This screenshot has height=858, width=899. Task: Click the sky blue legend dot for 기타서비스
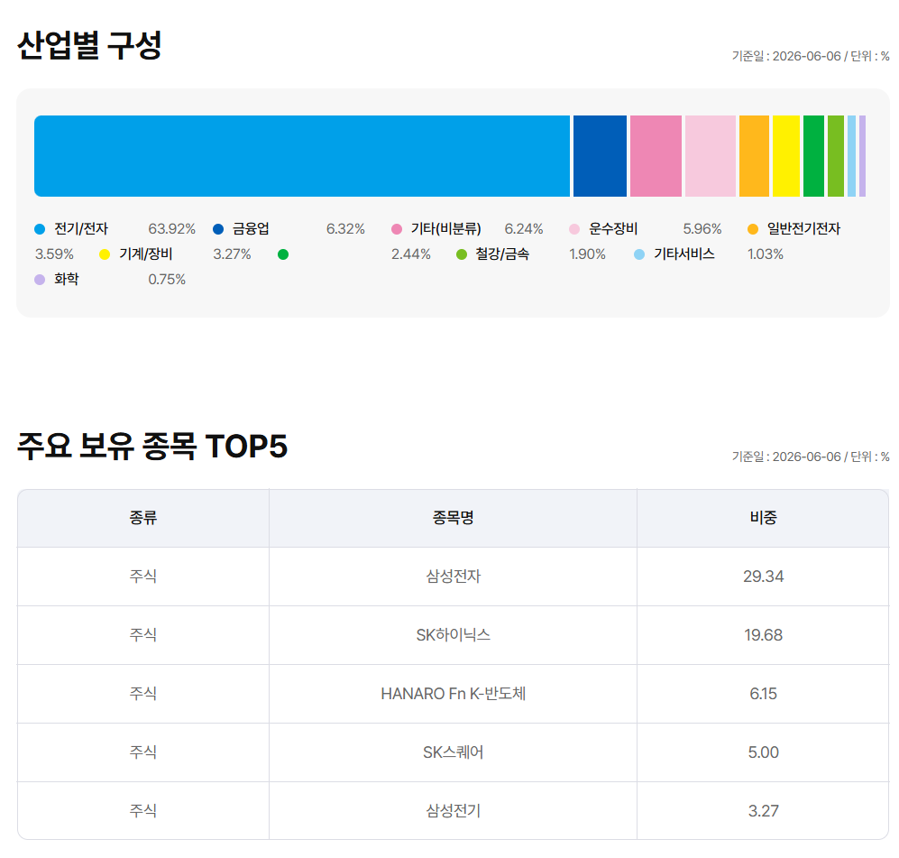[x=639, y=254]
